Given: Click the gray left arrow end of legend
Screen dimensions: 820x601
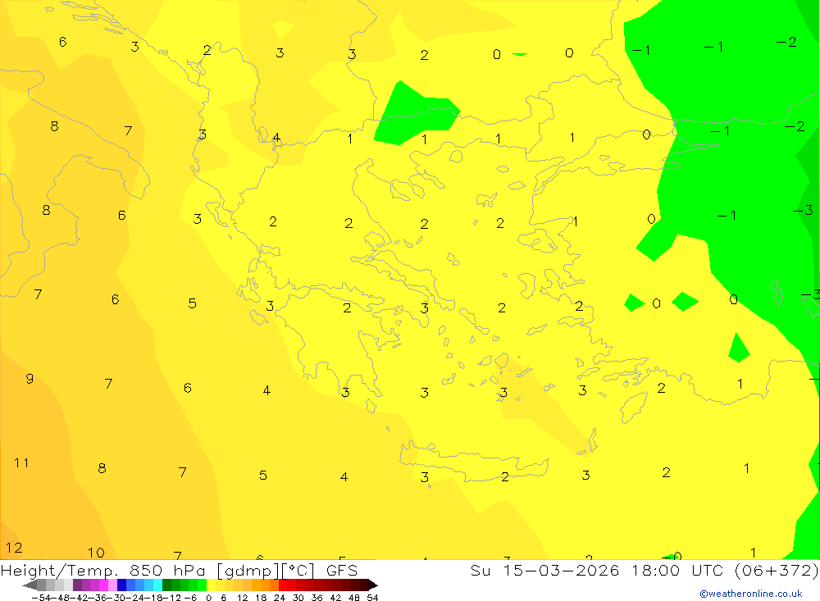Looking at the screenshot, I should 30,585.
